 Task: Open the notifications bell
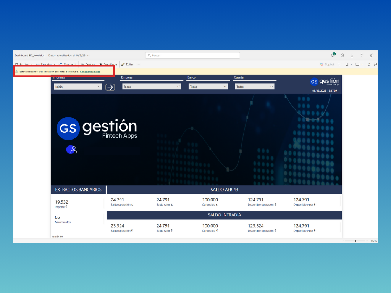[x=333, y=55]
